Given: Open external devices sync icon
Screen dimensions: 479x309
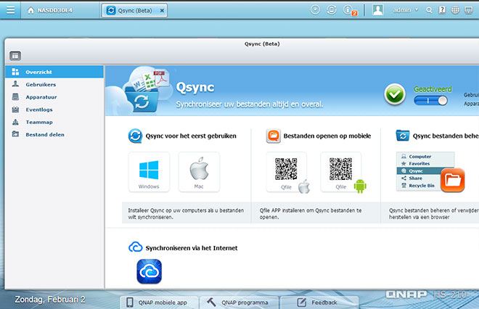Looking at the screenshot, I should 332,10.
